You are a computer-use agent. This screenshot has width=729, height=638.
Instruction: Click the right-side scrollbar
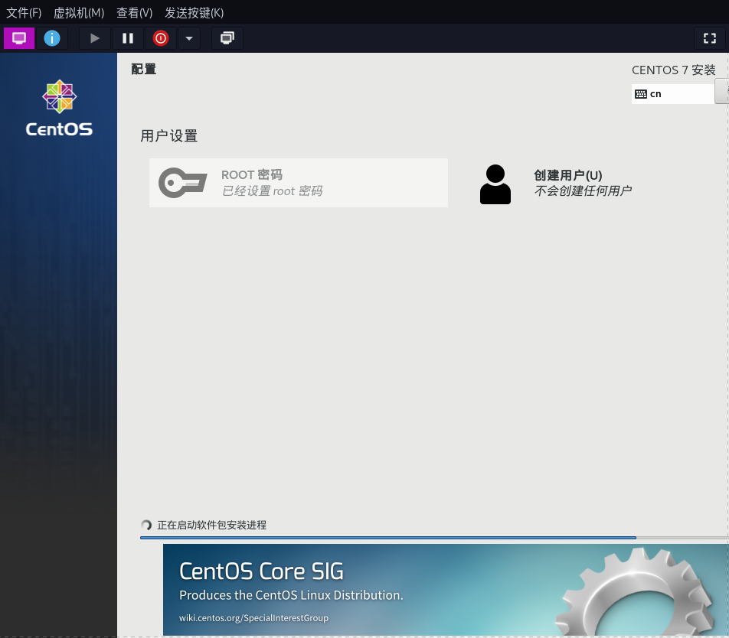[x=724, y=306]
